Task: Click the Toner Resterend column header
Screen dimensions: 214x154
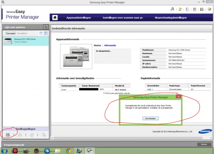Action: click(x=90, y=86)
